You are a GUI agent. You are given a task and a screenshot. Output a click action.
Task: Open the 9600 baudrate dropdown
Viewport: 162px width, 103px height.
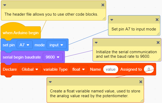53,57
